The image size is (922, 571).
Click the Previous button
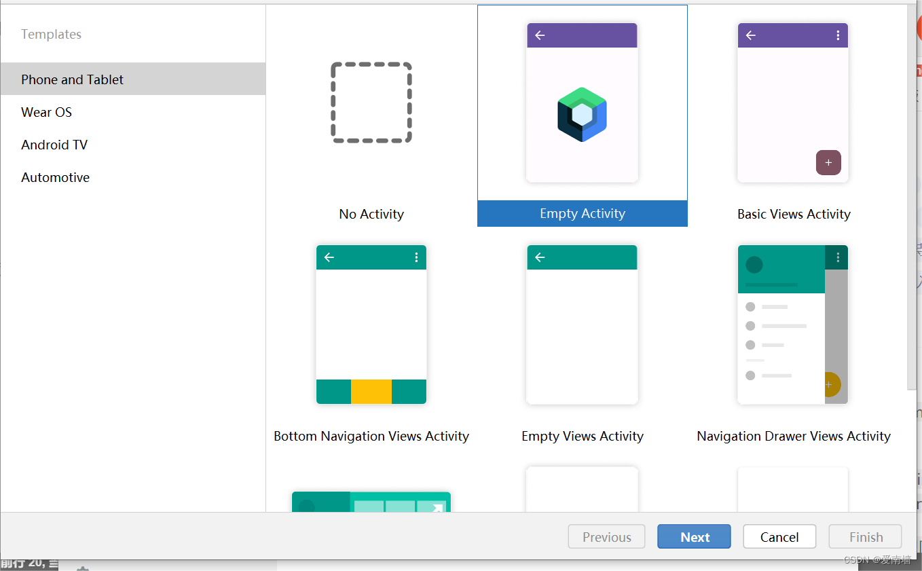click(x=607, y=536)
